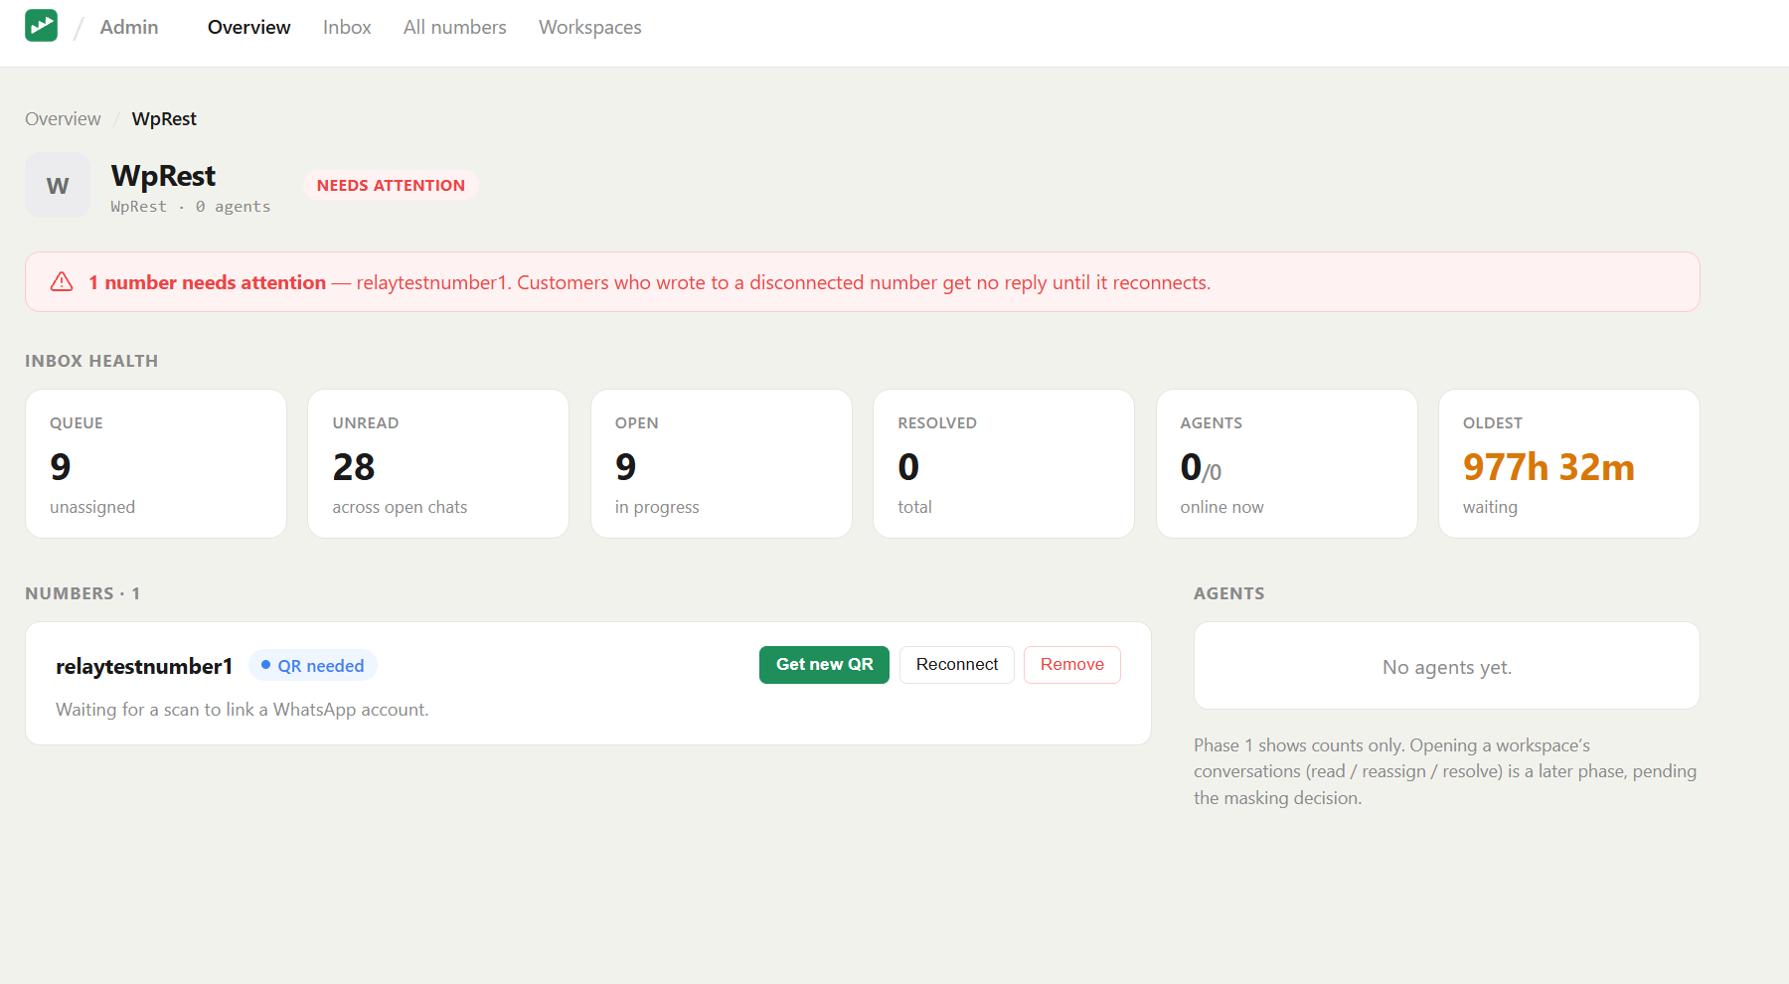
Task: Click the "WpRest · 0 agents" subtitle
Action: pos(190,207)
